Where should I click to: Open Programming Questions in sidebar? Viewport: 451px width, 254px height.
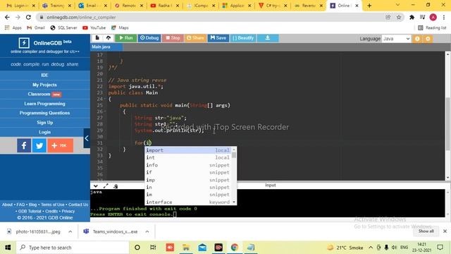coord(45,113)
